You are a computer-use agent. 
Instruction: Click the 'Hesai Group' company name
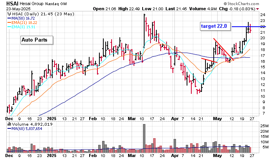pos(31,4)
